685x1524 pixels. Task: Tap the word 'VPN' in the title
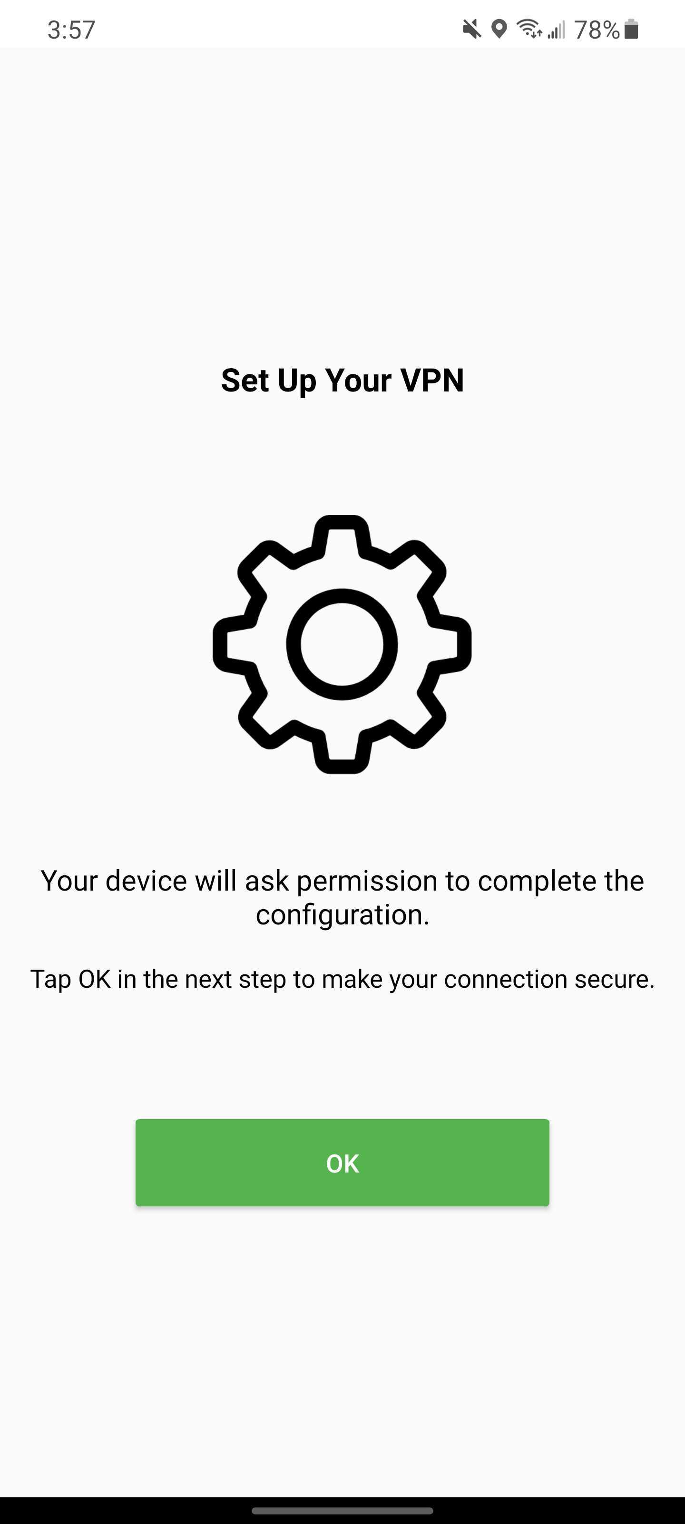[432, 380]
